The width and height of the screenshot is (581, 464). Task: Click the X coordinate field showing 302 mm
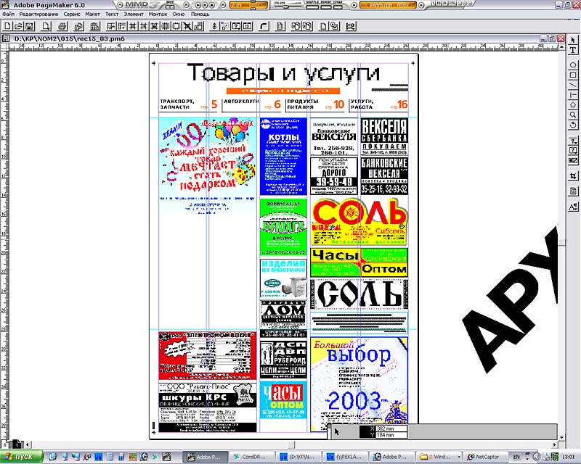coord(391,428)
